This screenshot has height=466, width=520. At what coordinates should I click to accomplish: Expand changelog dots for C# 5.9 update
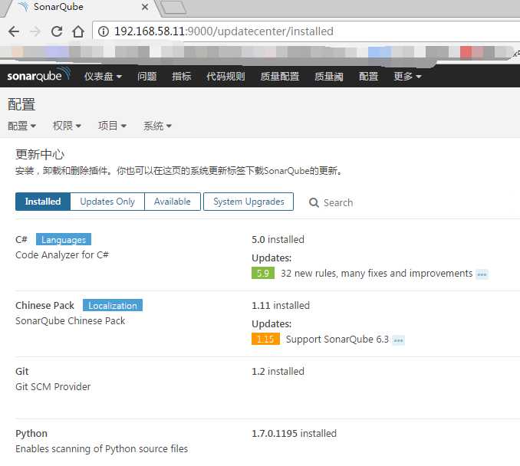click(482, 274)
